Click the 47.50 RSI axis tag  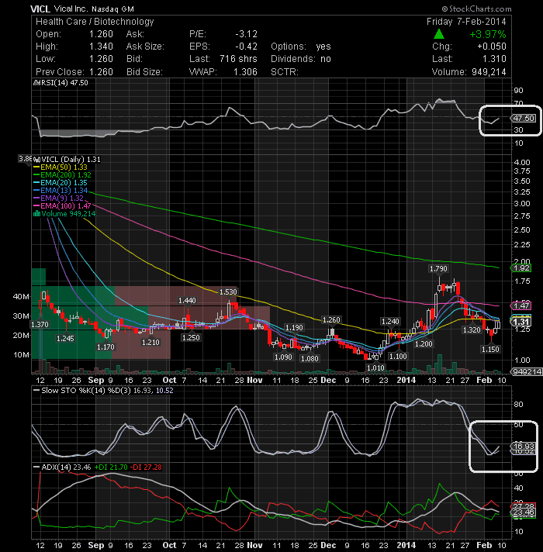pyautogui.click(x=524, y=119)
